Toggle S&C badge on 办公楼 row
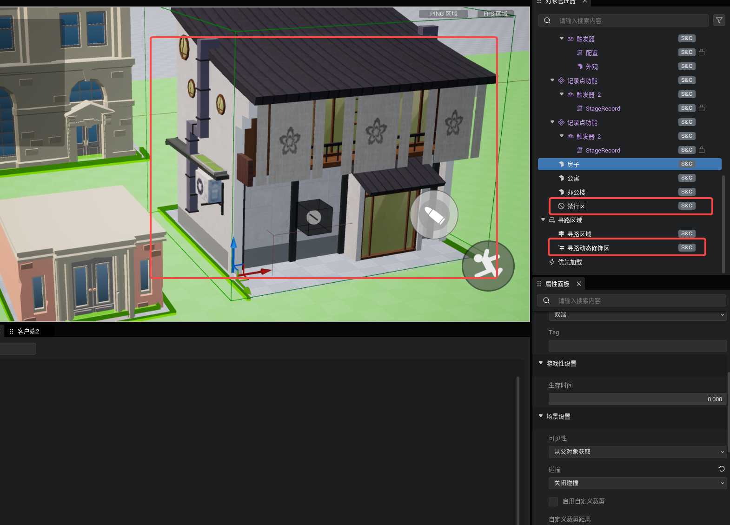Image resolution: width=730 pixels, height=525 pixels. (x=687, y=192)
